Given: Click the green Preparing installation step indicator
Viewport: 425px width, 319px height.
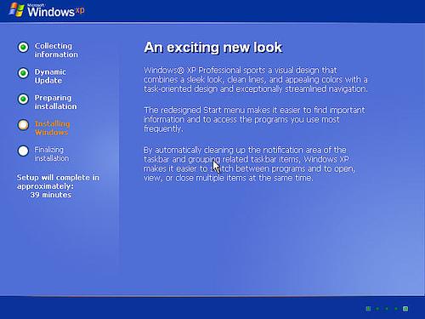Looking at the screenshot, I should click(x=23, y=99).
